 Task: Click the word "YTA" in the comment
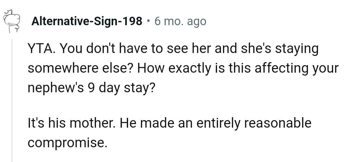click(39, 49)
